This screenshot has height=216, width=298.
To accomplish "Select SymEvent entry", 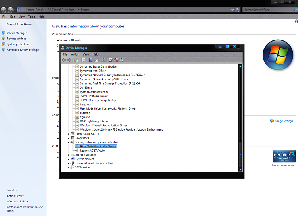I will point(86,87).
